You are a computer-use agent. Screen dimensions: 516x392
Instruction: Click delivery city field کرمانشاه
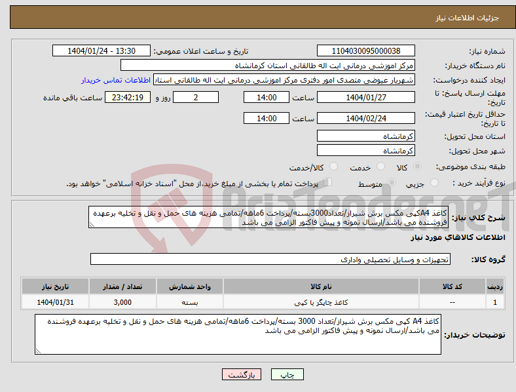(x=365, y=151)
